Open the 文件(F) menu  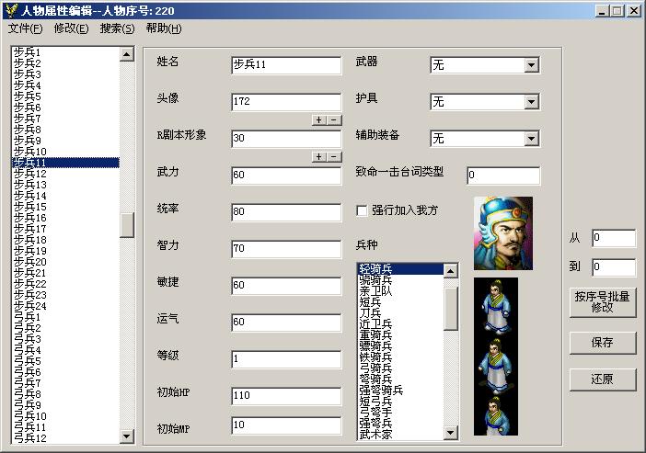pyautogui.click(x=26, y=28)
